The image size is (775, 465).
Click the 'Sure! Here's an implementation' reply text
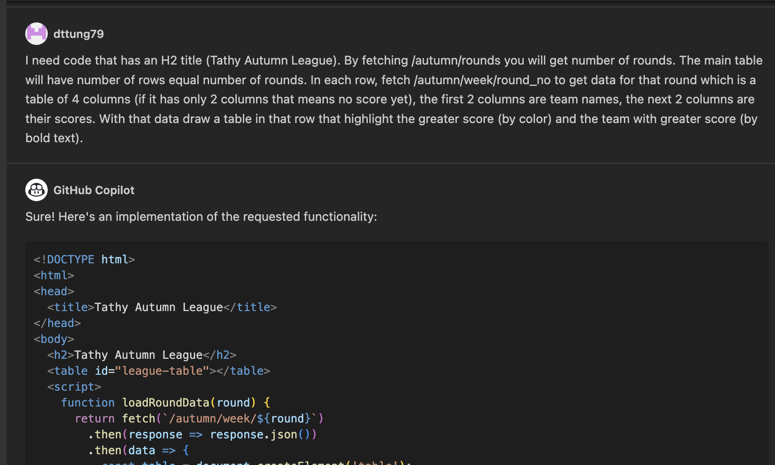pyautogui.click(x=201, y=217)
